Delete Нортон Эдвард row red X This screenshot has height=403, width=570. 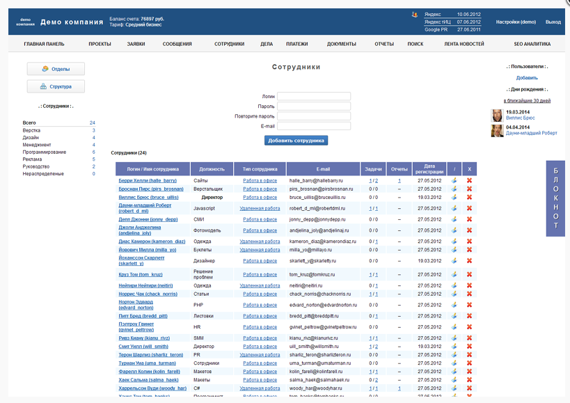tap(469, 305)
